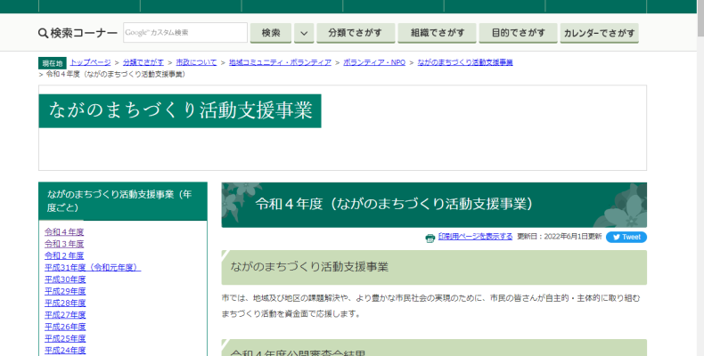Open 市政について breadcrumb link
Image resolution: width=704 pixels, height=356 pixels.
coord(195,62)
